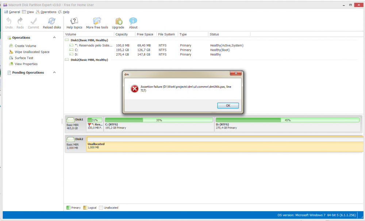Sort by the Free Space column header
Screen dimensions: 365x221
click(145, 34)
